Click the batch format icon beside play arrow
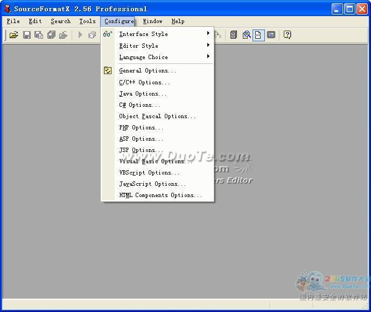 pyautogui.click(x=92, y=35)
